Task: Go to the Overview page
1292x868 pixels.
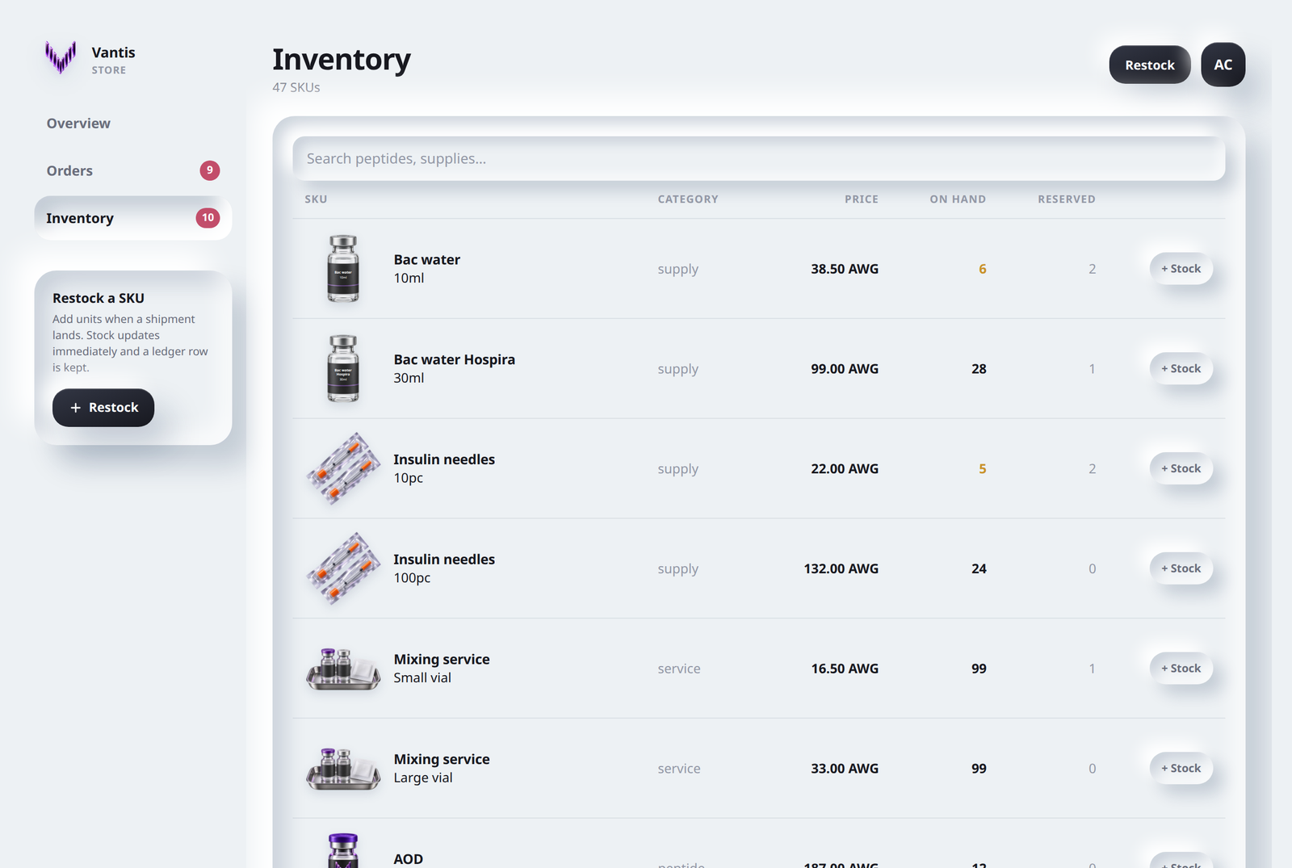Action: click(78, 124)
